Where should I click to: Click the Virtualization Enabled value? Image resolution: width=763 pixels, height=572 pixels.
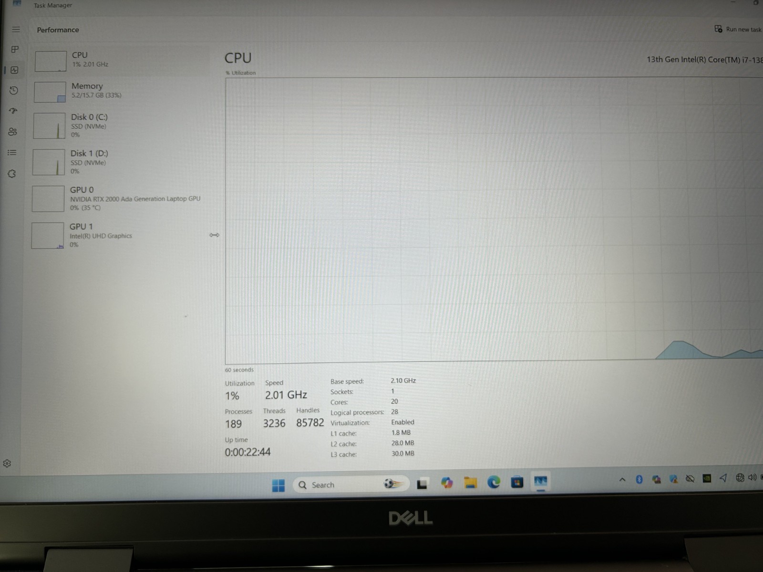[x=402, y=422]
